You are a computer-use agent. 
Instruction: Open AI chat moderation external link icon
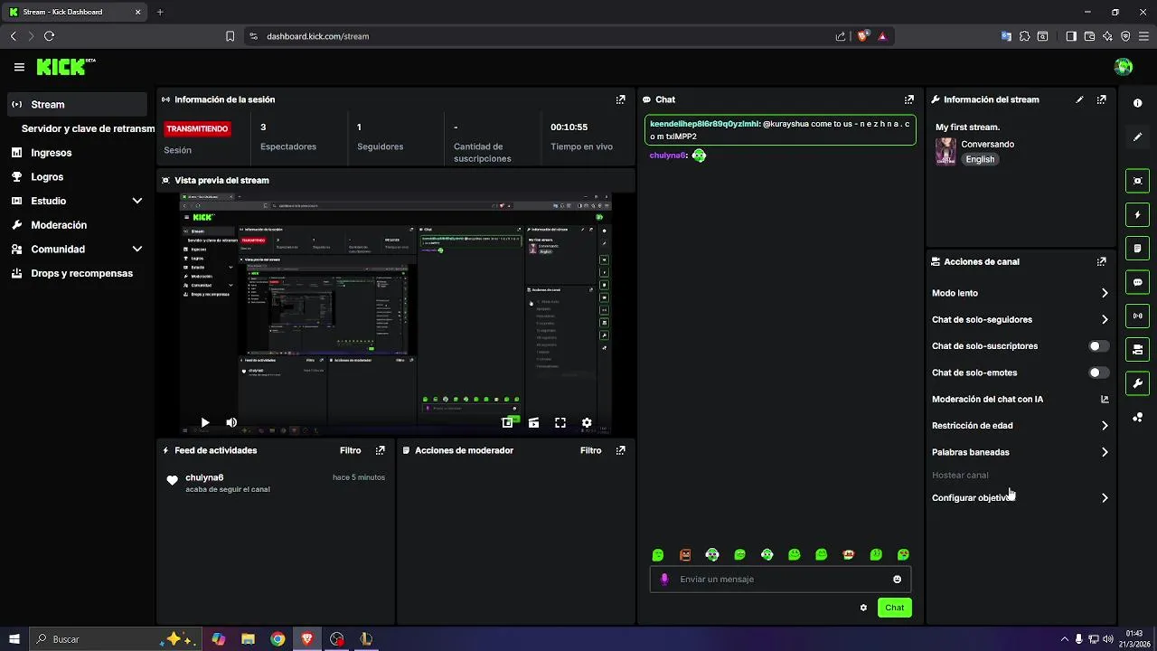tap(1104, 399)
